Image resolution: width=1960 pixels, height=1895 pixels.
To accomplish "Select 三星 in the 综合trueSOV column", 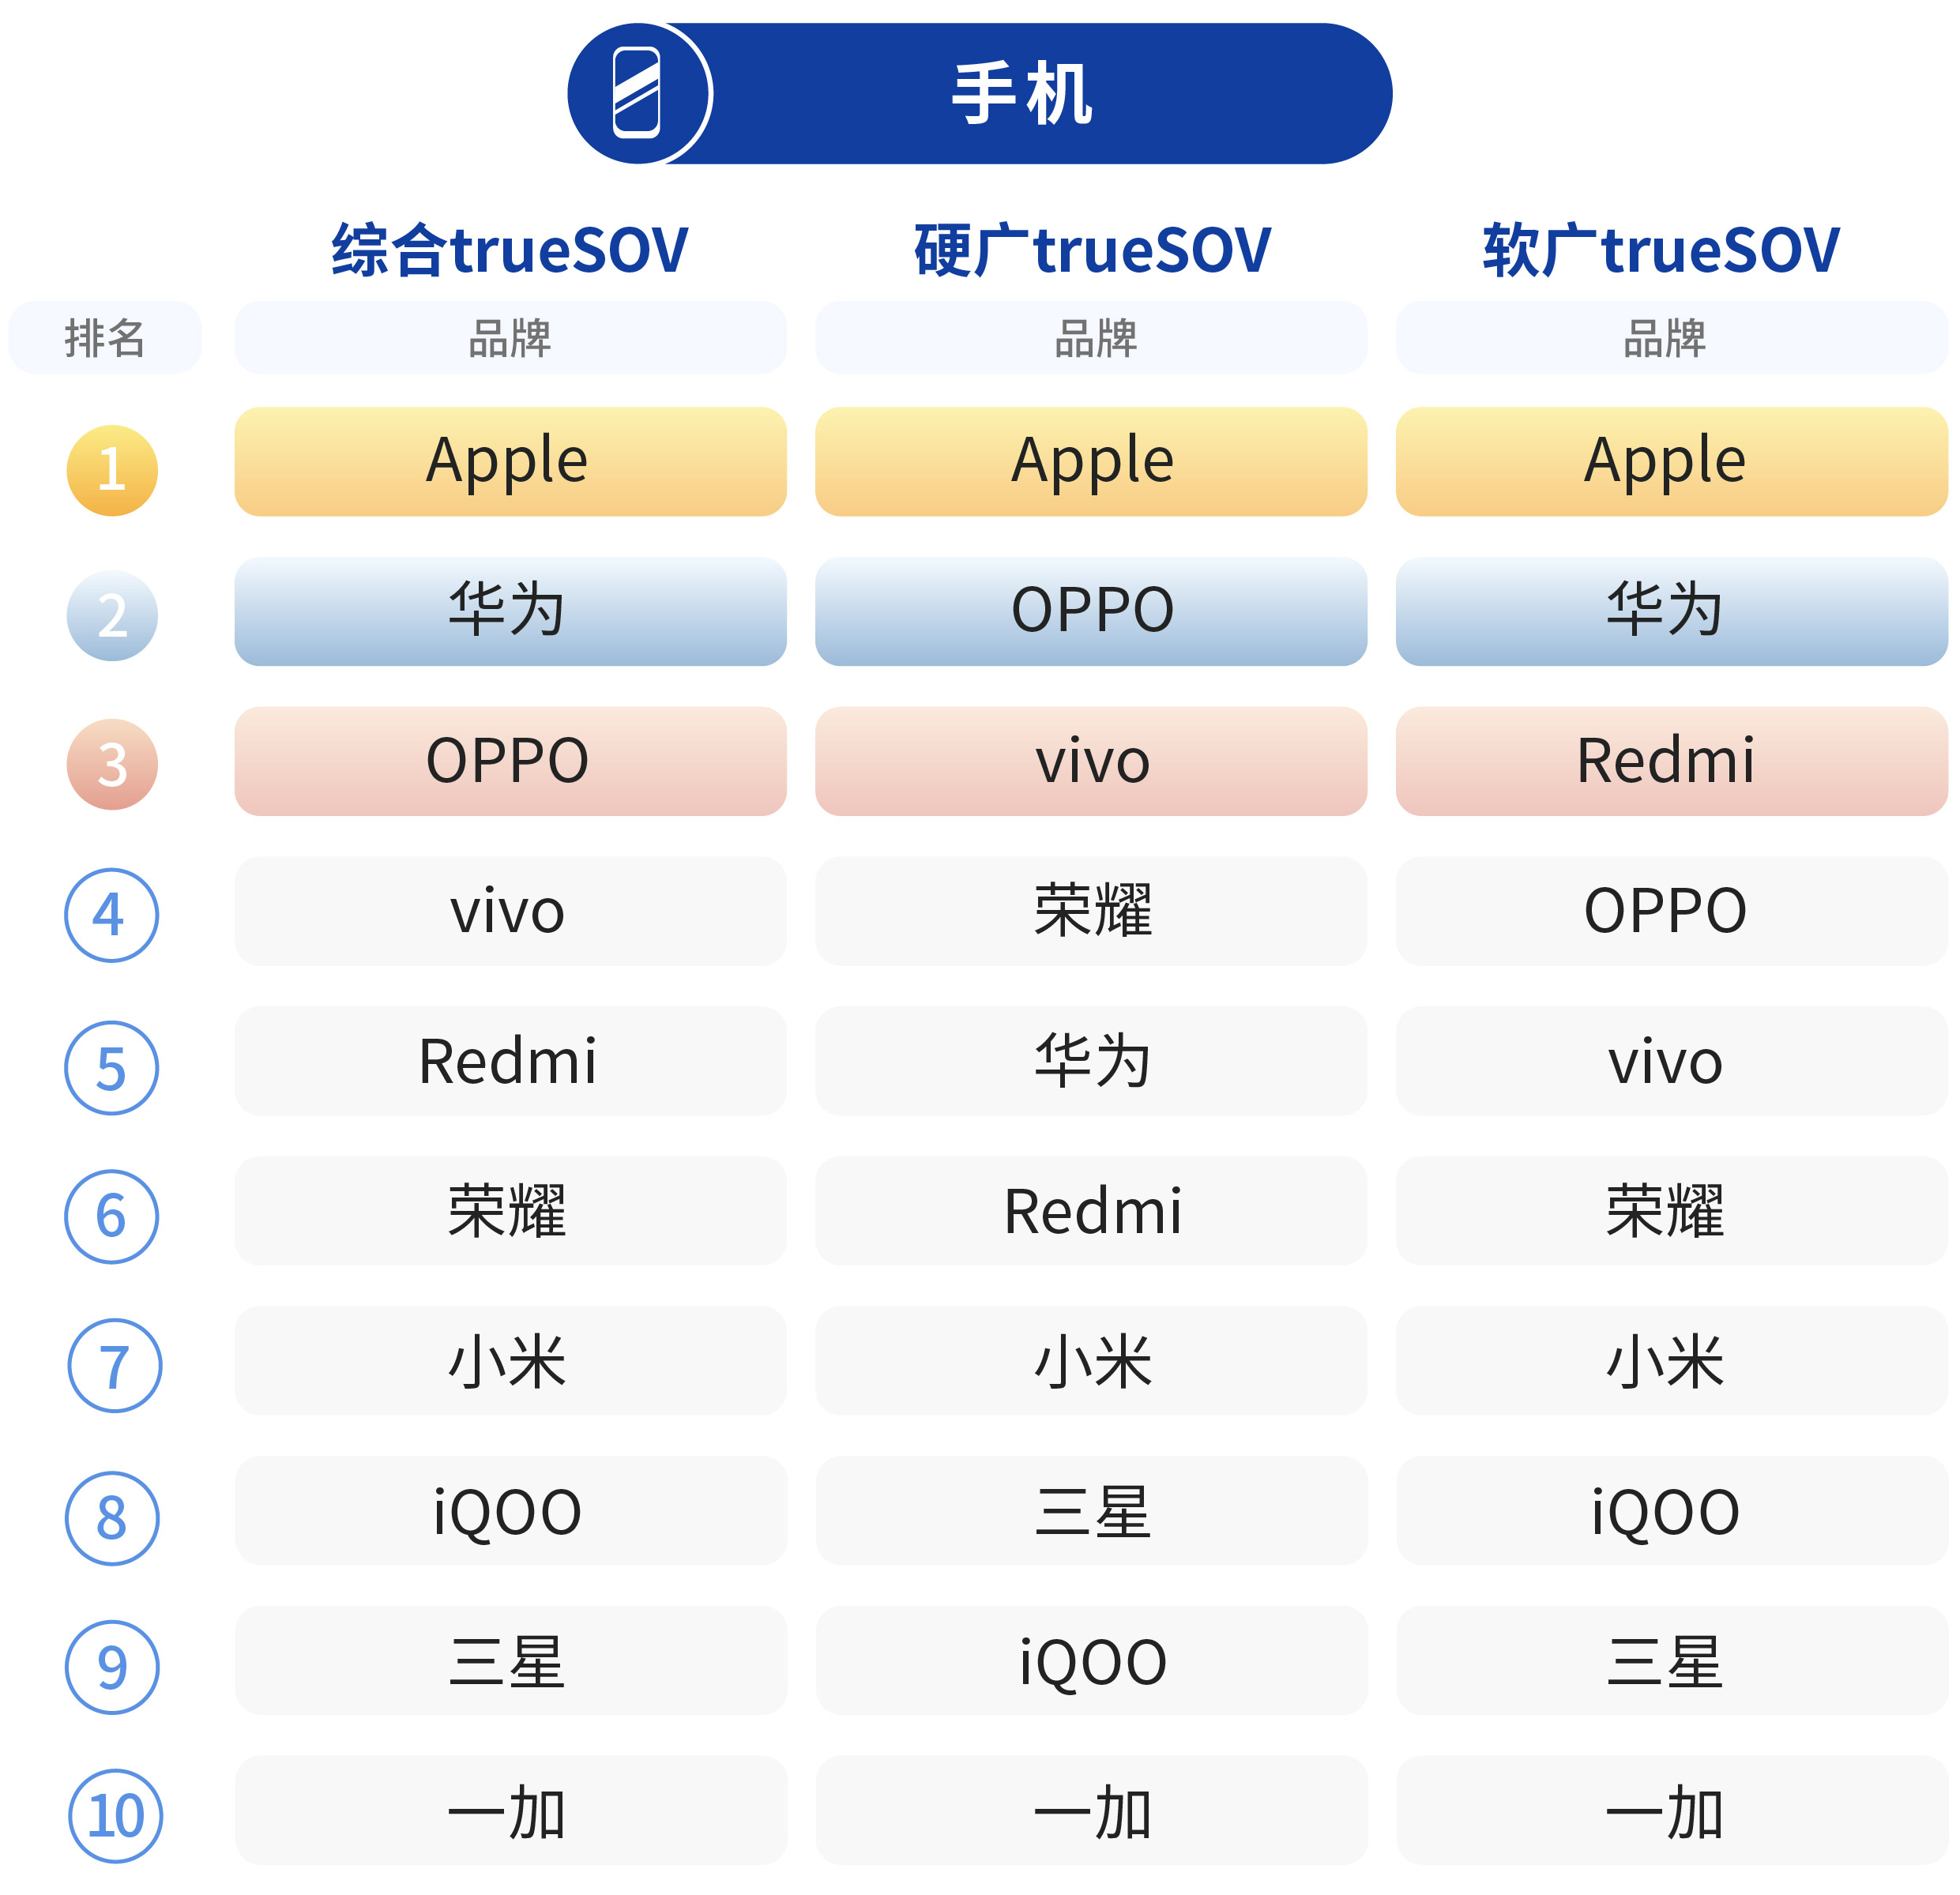I will pos(510,1660).
